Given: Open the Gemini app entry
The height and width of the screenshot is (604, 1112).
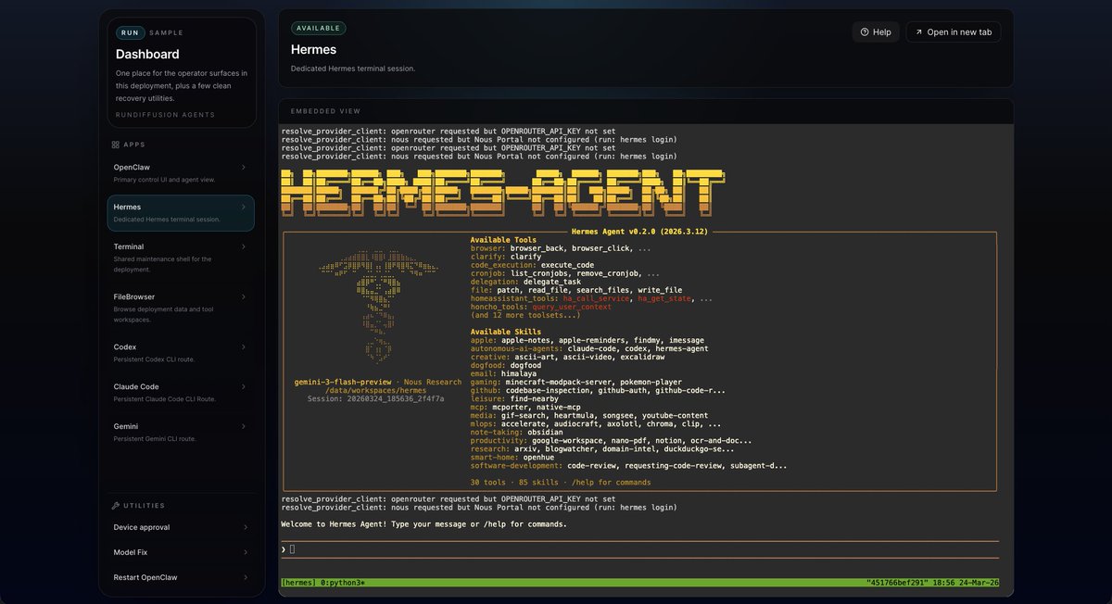Looking at the screenshot, I should (x=181, y=432).
